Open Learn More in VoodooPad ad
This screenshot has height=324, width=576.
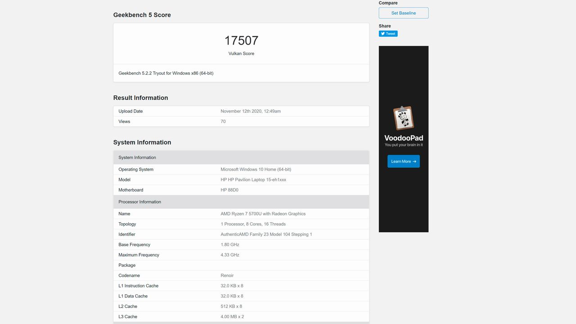tap(403, 162)
